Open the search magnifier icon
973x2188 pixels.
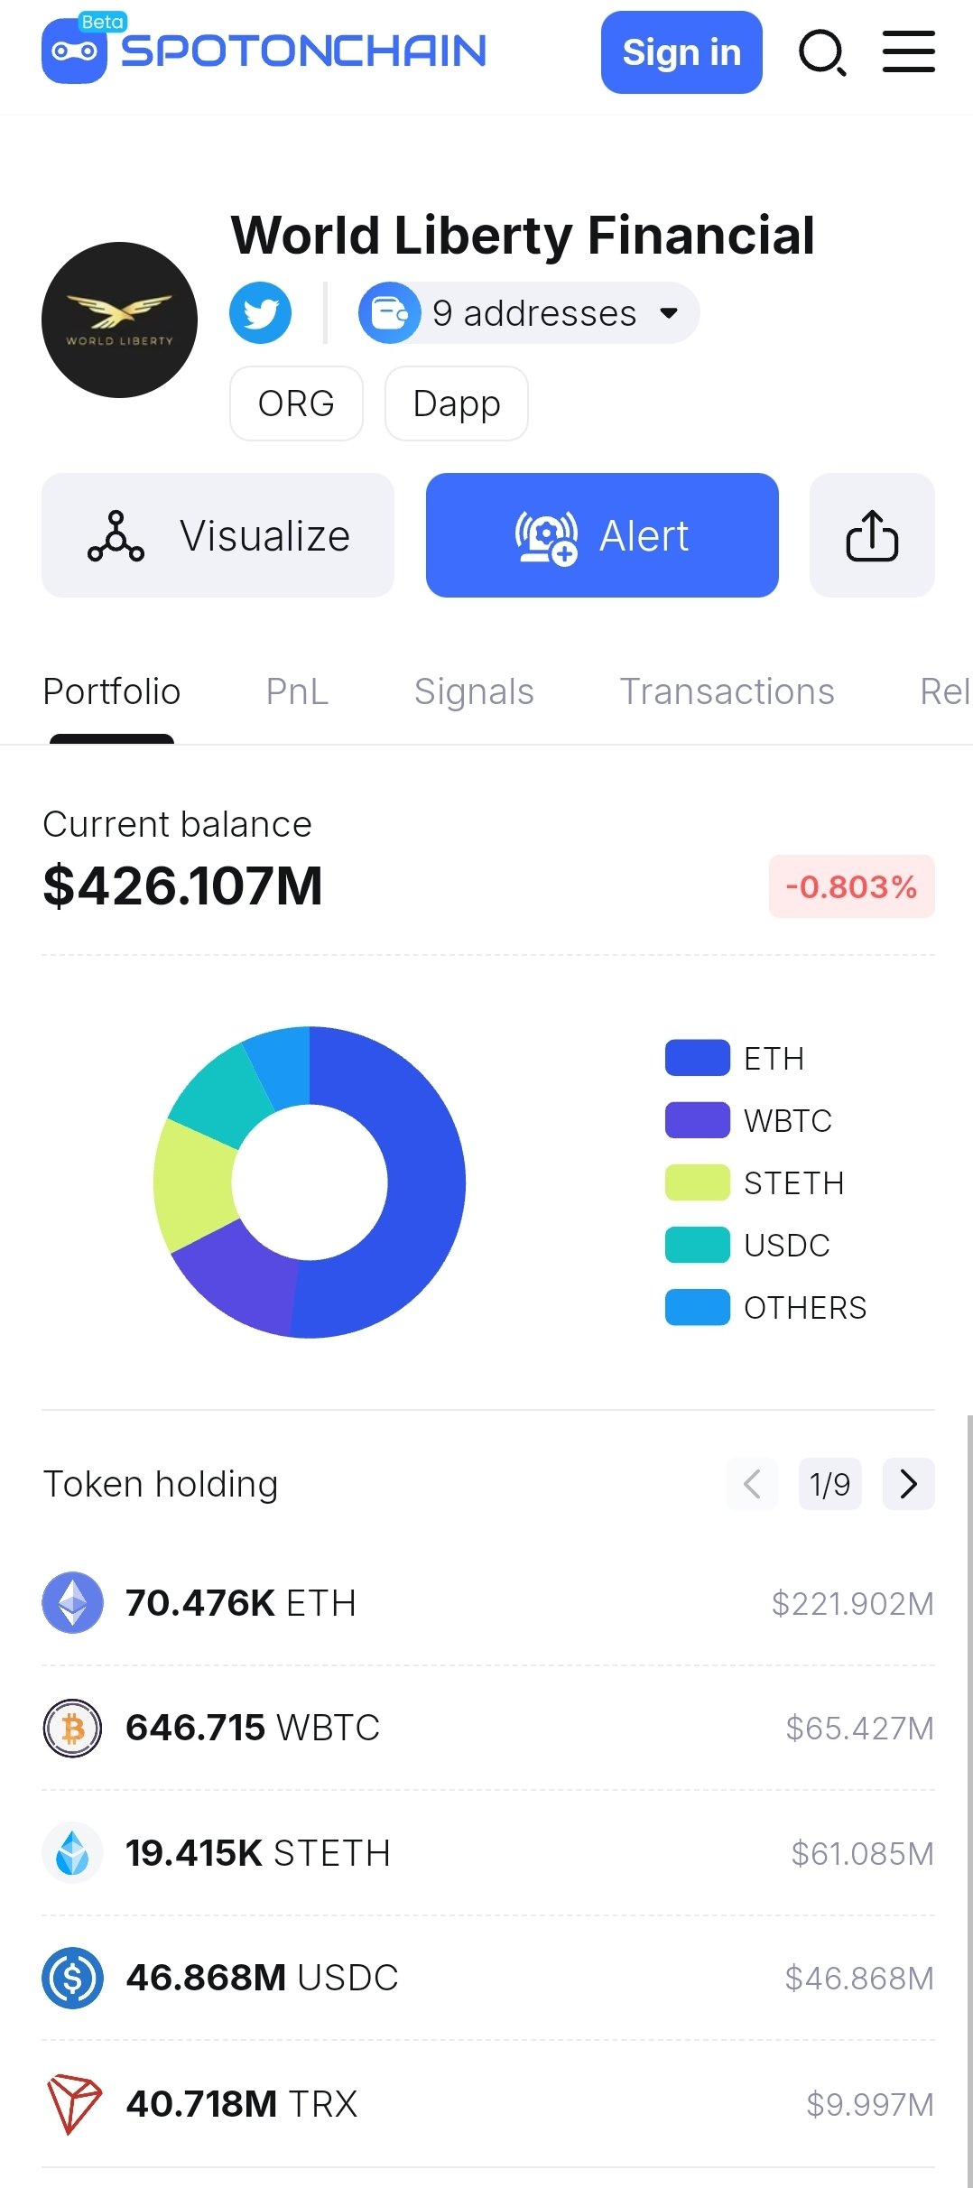tap(822, 52)
